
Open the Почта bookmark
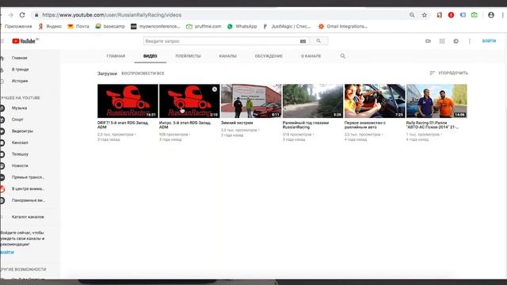[78, 26]
